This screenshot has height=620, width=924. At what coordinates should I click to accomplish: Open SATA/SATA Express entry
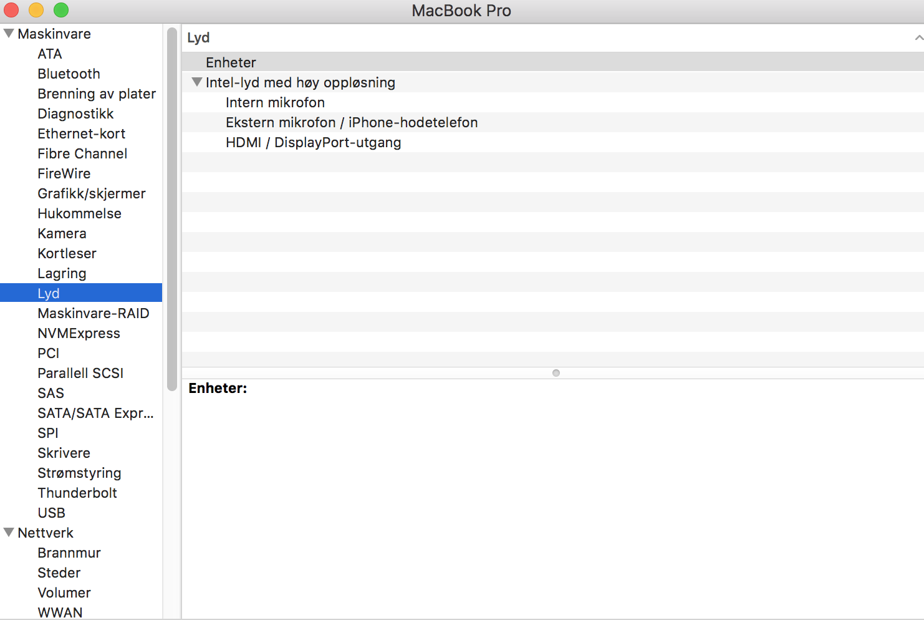click(x=95, y=413)
